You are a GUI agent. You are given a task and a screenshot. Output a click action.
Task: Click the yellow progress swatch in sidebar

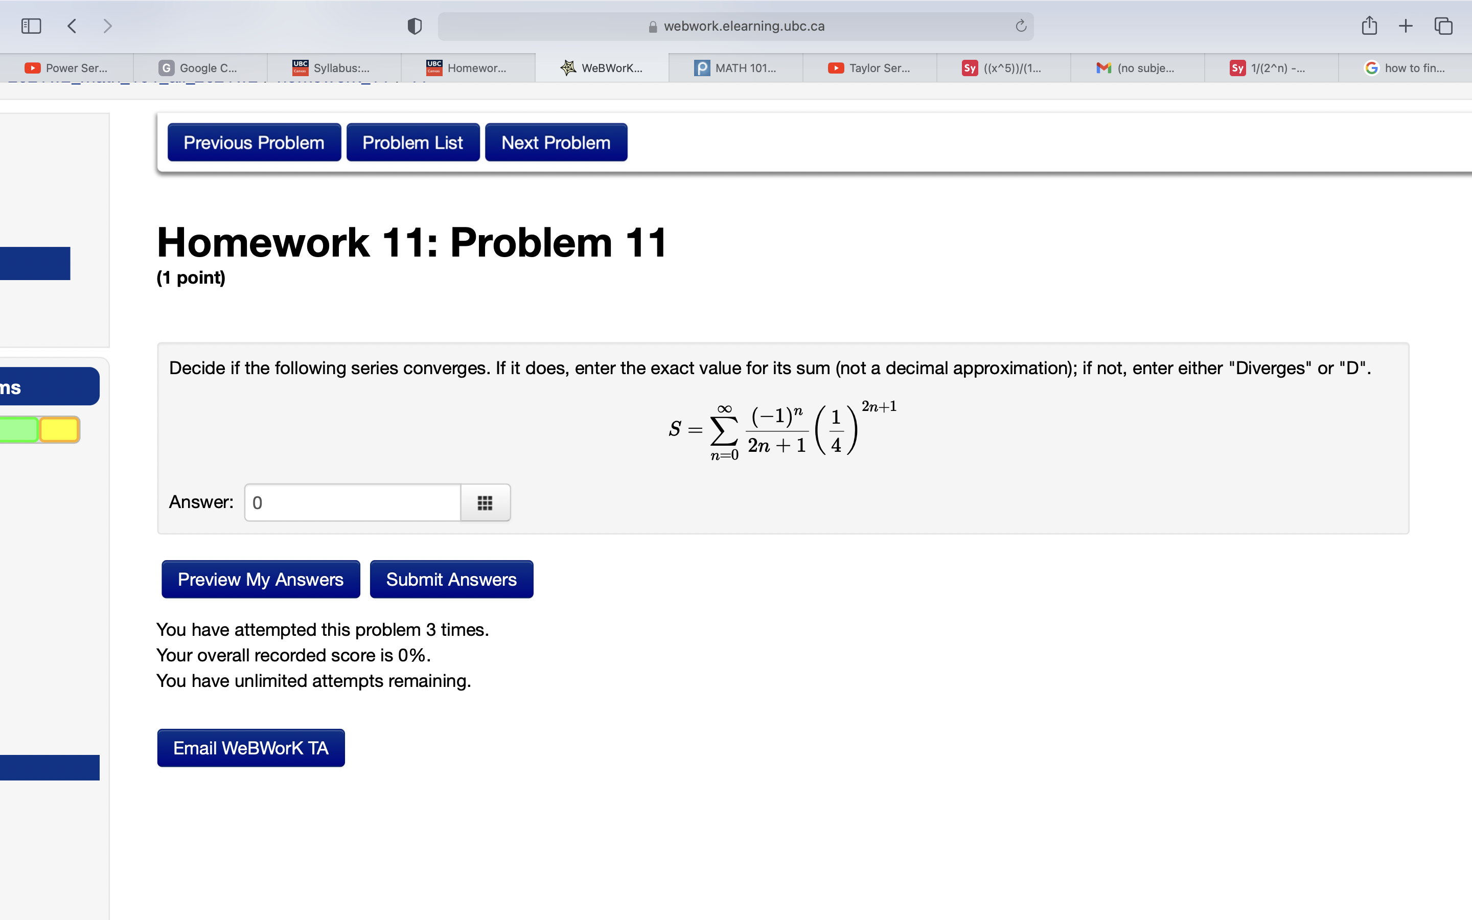pyautogui.click(x=59, y=430)
